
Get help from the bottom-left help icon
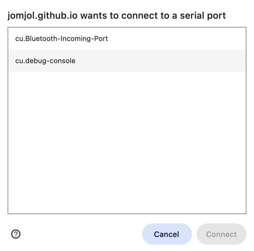pyautogui.click(x=16, y=234)
